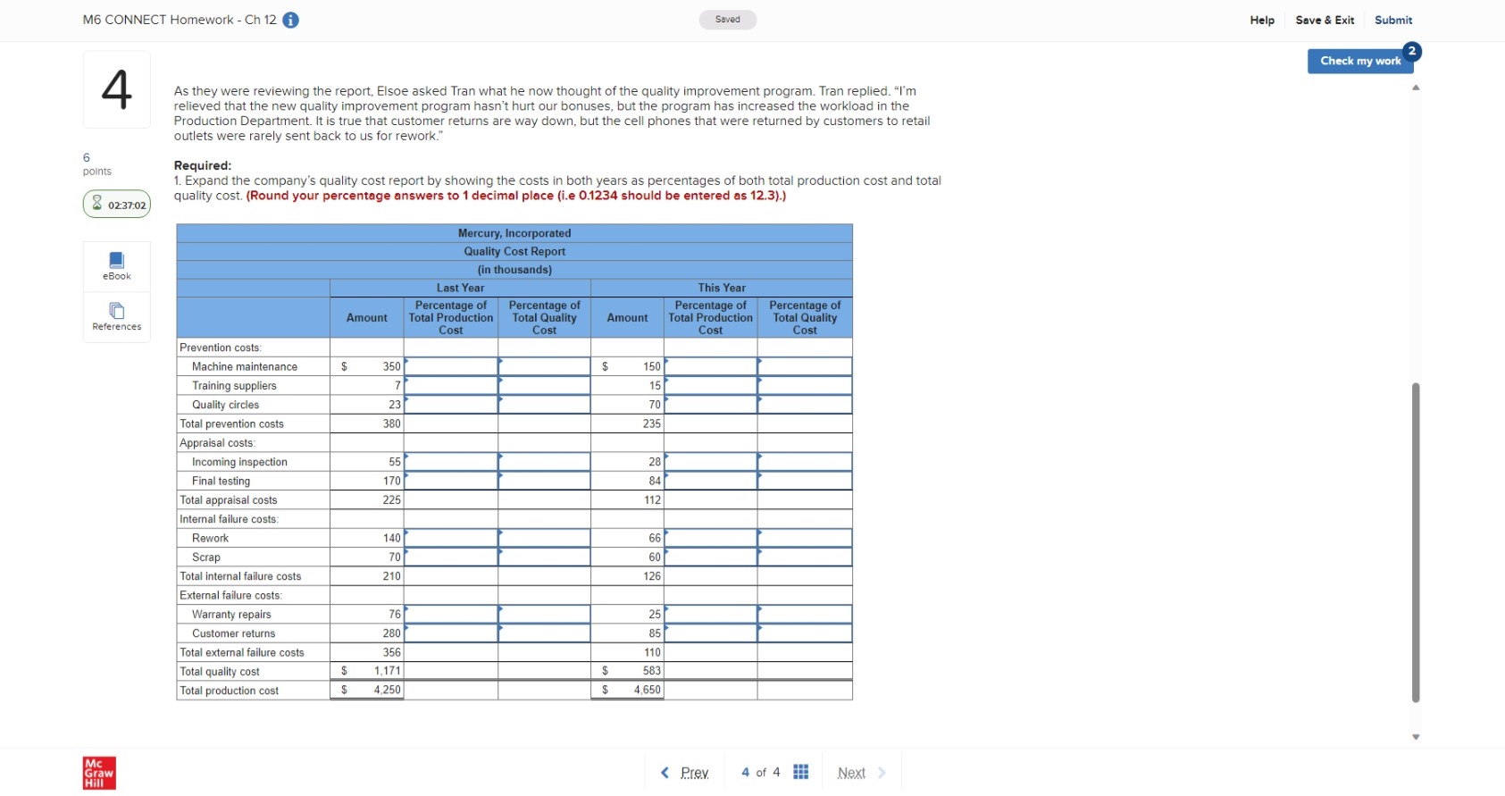
Task: Click the info icon beside homework title
Action: (290, 20)
